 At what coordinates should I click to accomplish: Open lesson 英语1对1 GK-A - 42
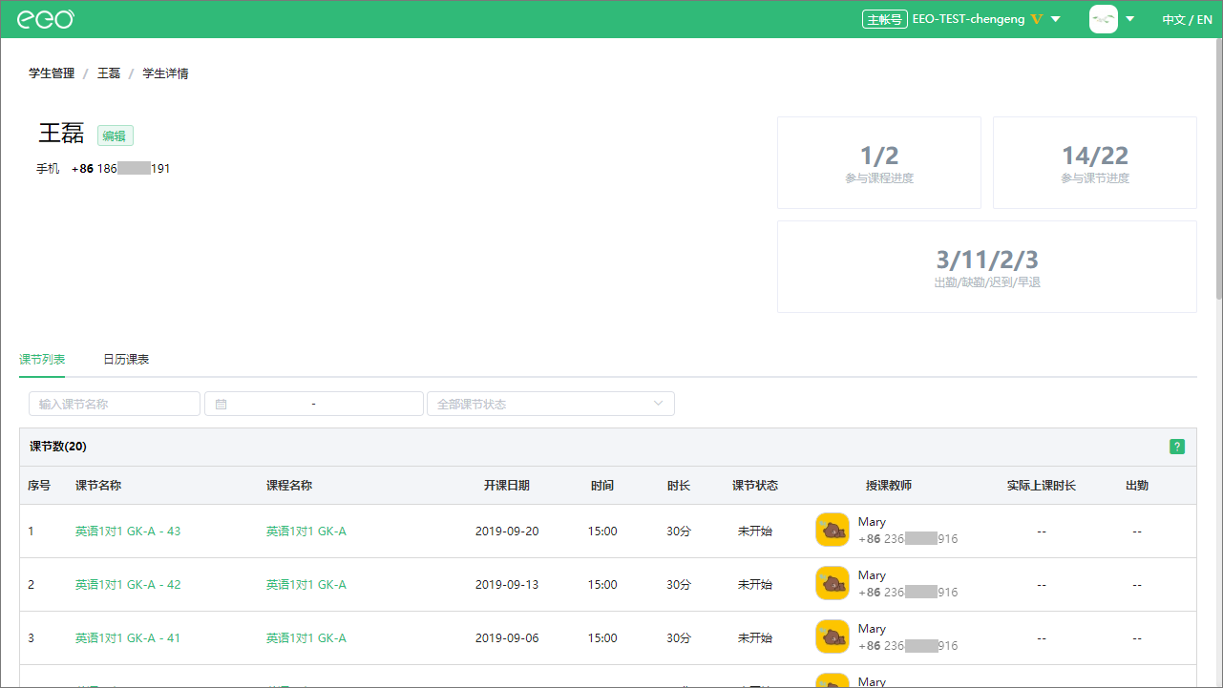[128, 585]
